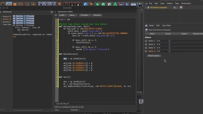203x114 pixels.
Task: Toggle Slider 1 keyframe circle
Action: click(146, 41)
